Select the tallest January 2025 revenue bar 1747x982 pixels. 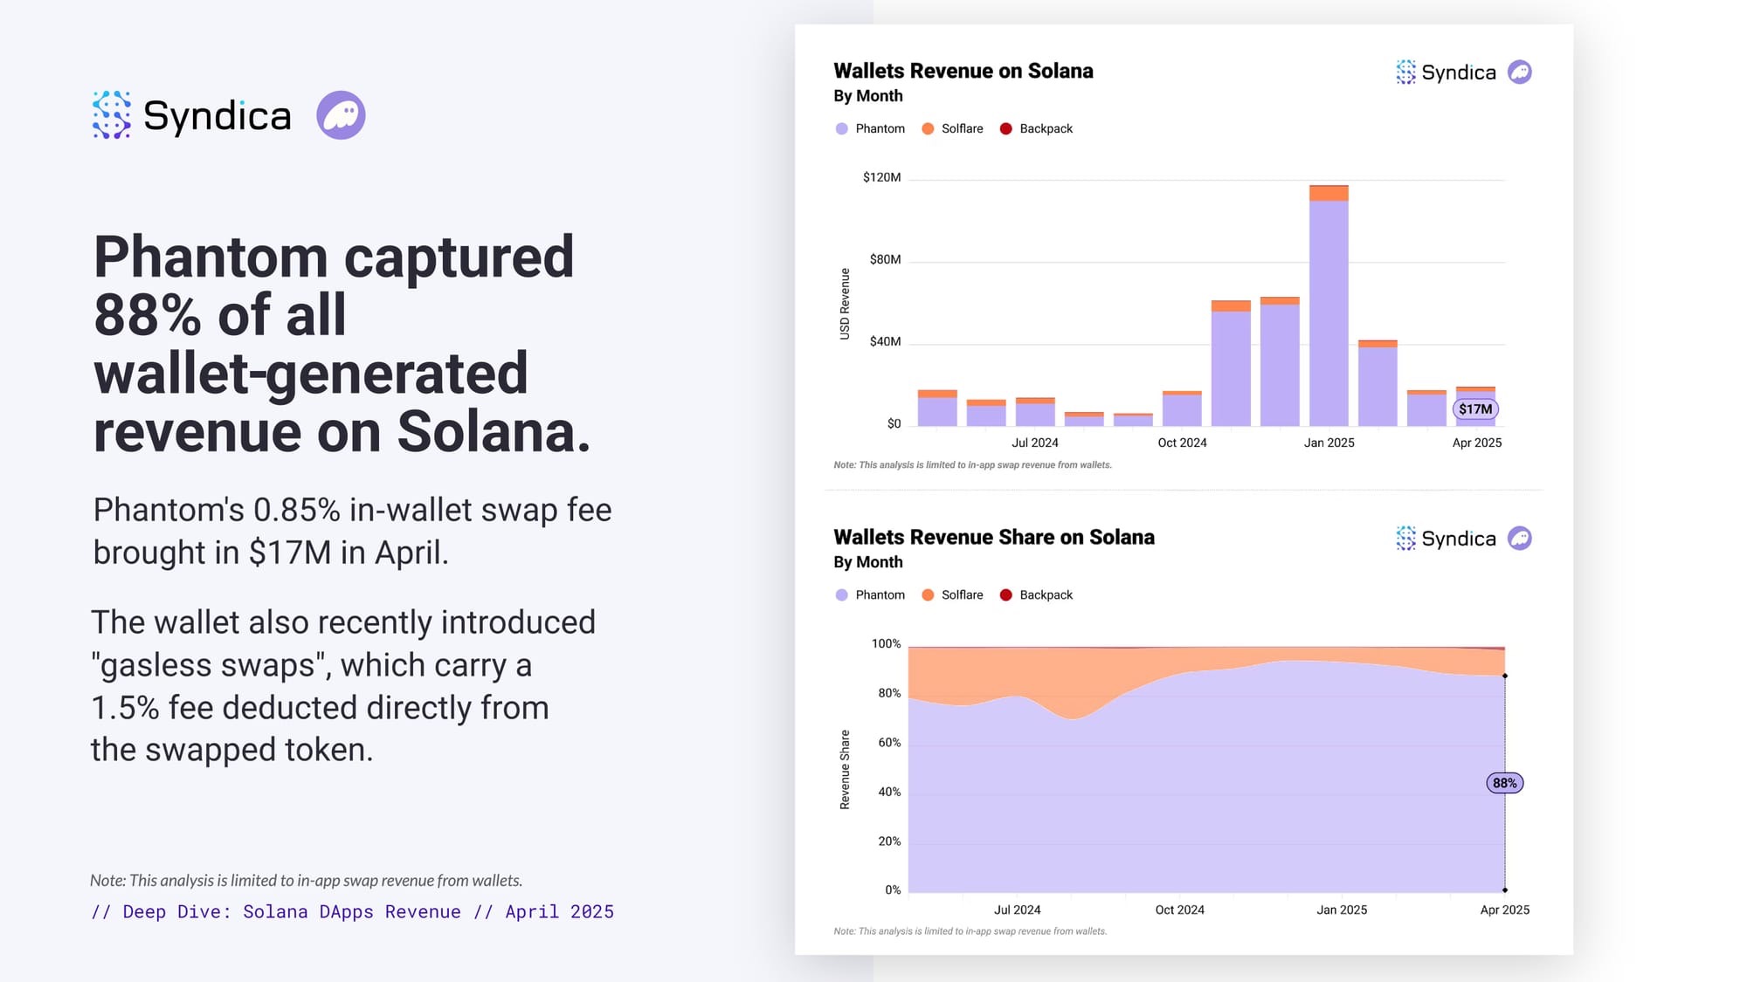coord(1329,306)
